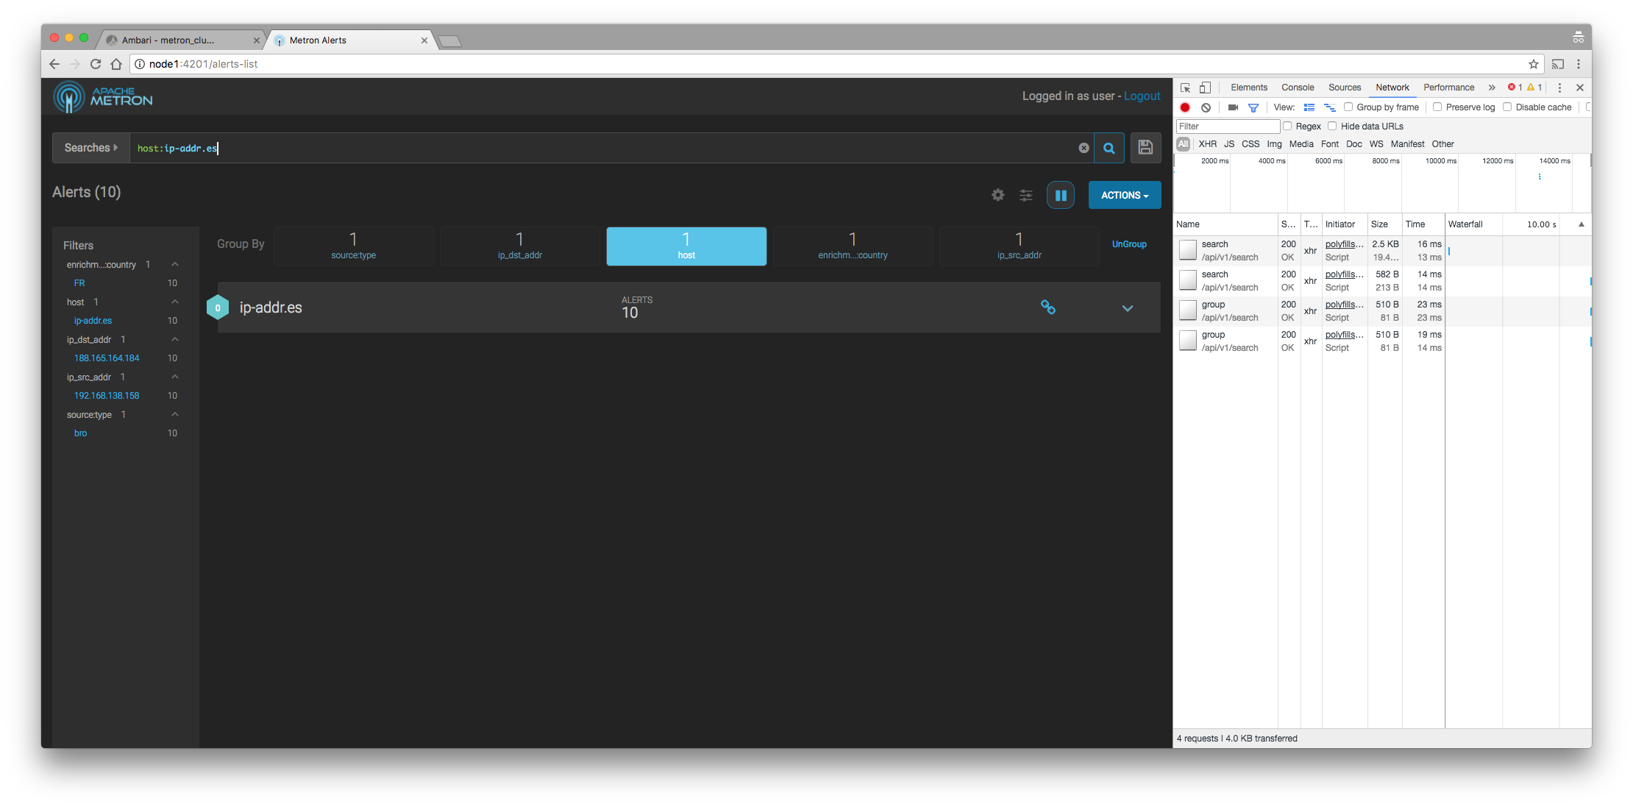Open the table settings gear icon

point(997,195)
